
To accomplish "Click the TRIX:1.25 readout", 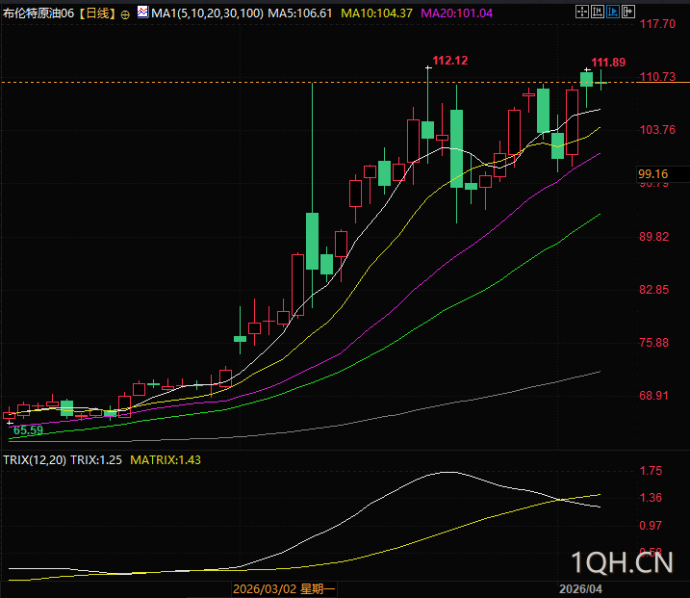I will [x=96, y=460].
